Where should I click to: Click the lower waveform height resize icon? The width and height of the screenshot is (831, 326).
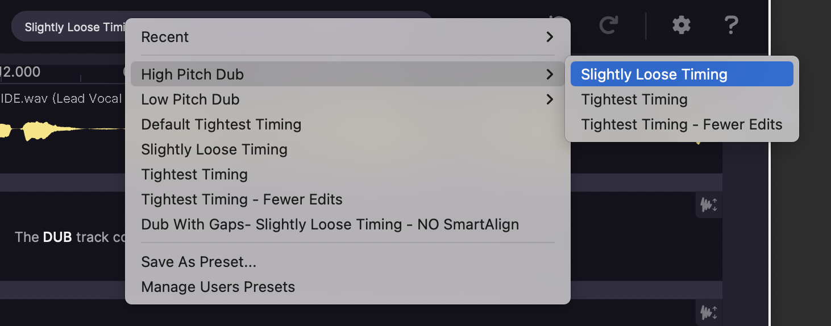coord(708,312)
